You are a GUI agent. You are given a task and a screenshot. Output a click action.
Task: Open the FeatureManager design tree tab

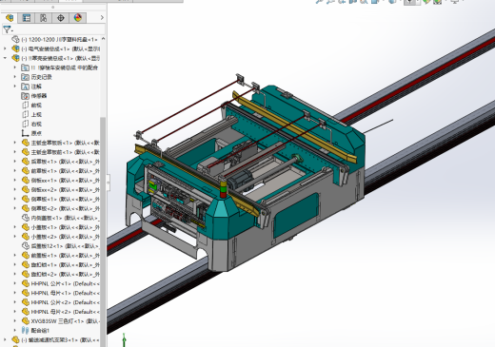point(10,18)
